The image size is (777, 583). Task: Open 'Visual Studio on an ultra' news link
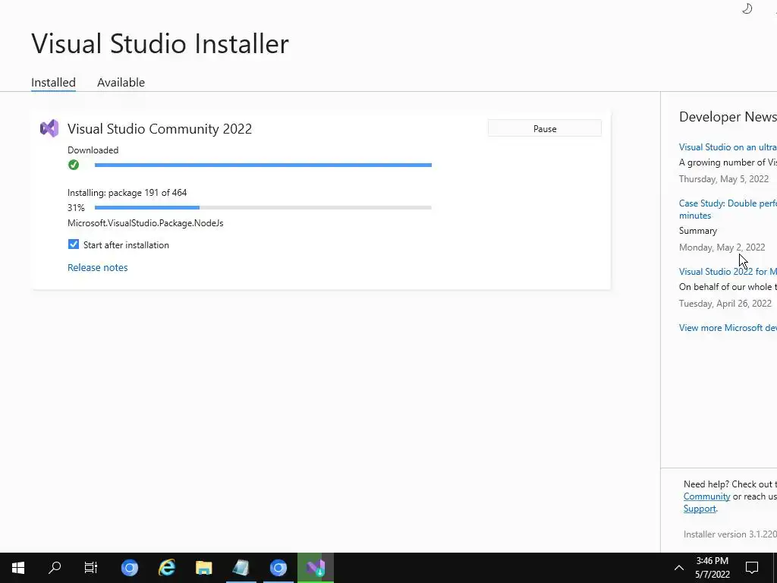(728, 147)
